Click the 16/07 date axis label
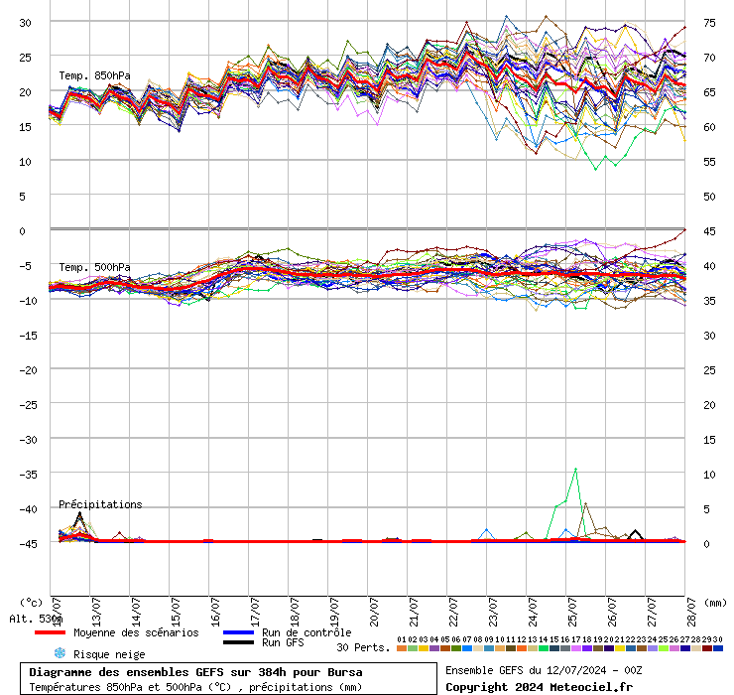The height and width of the screenshot is (695, 734). tap(215, 612)
